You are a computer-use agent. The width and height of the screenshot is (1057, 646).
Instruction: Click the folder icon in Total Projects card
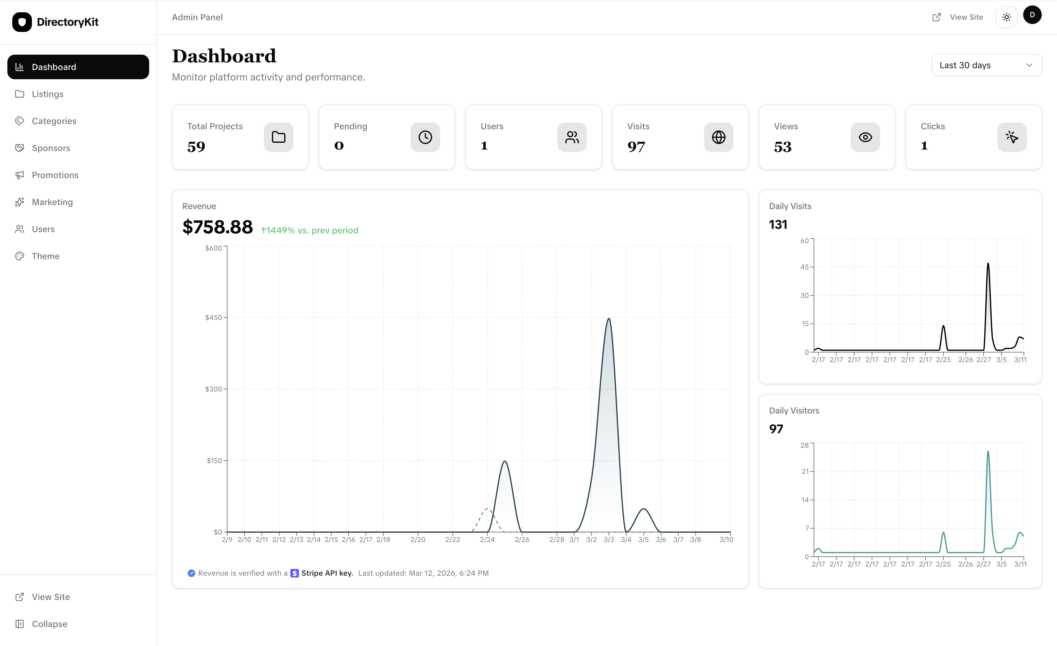click(278, 137)
